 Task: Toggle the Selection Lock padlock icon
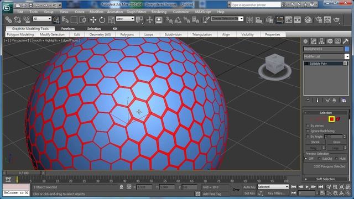coord(122,187)
